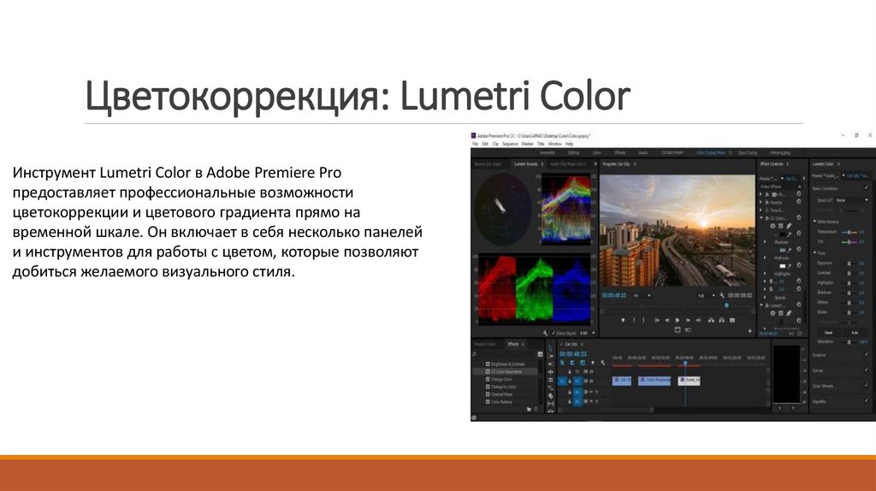Select Brightness & Contrast effect in list

[x=508, y=364]
